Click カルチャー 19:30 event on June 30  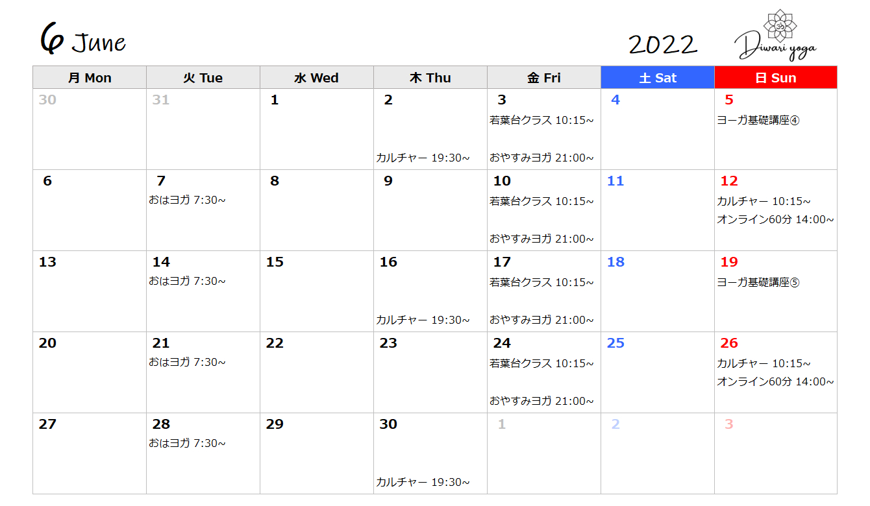tap(423, 482)
